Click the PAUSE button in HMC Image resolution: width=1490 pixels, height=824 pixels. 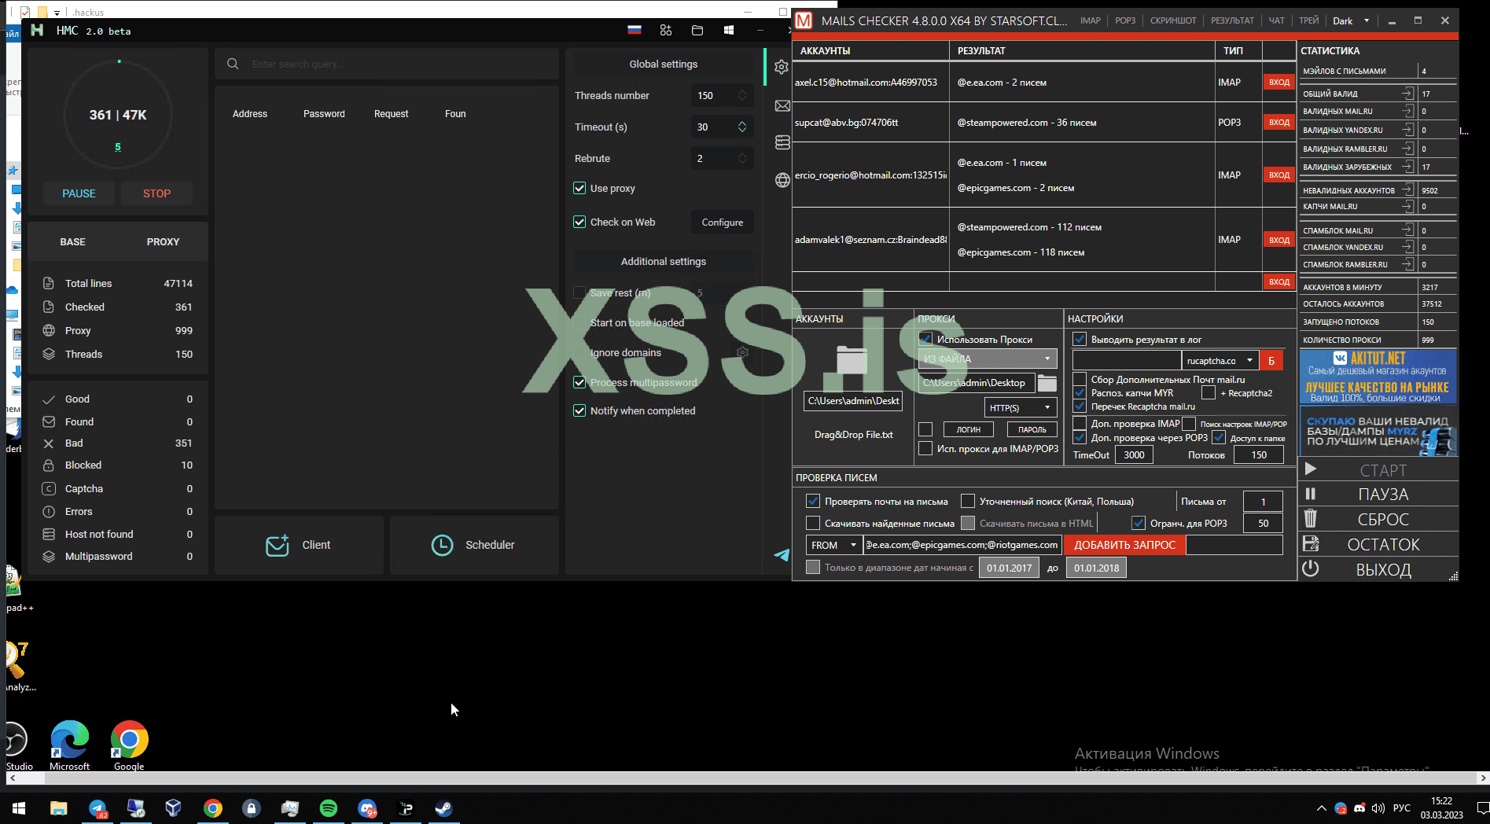point(79,193)
